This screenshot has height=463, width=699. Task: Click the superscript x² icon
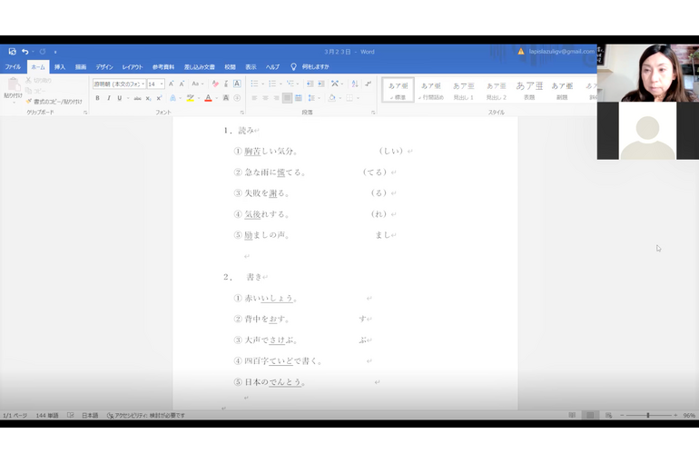click(159, 98)
